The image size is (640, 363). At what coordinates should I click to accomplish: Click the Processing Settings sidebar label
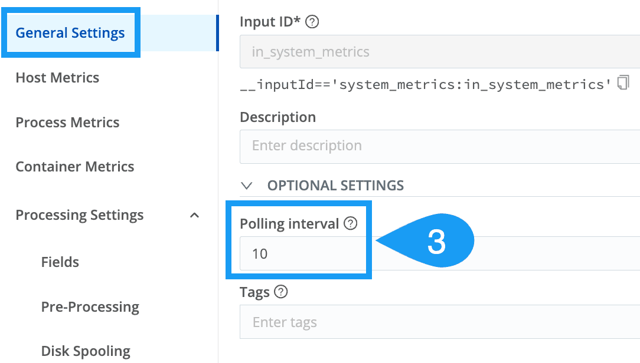point(80,215)
